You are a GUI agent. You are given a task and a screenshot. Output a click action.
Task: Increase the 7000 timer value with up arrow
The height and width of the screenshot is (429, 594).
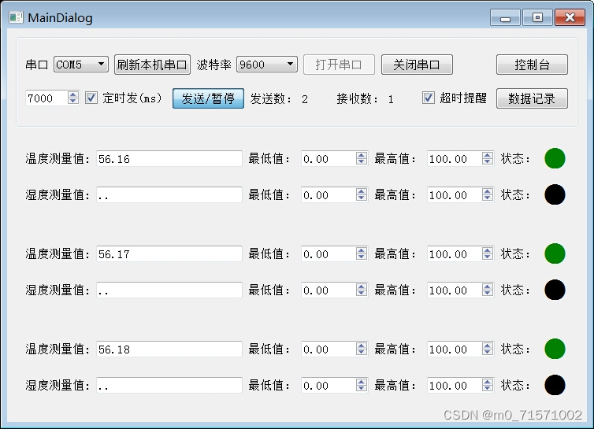click(x=73, y=94)
